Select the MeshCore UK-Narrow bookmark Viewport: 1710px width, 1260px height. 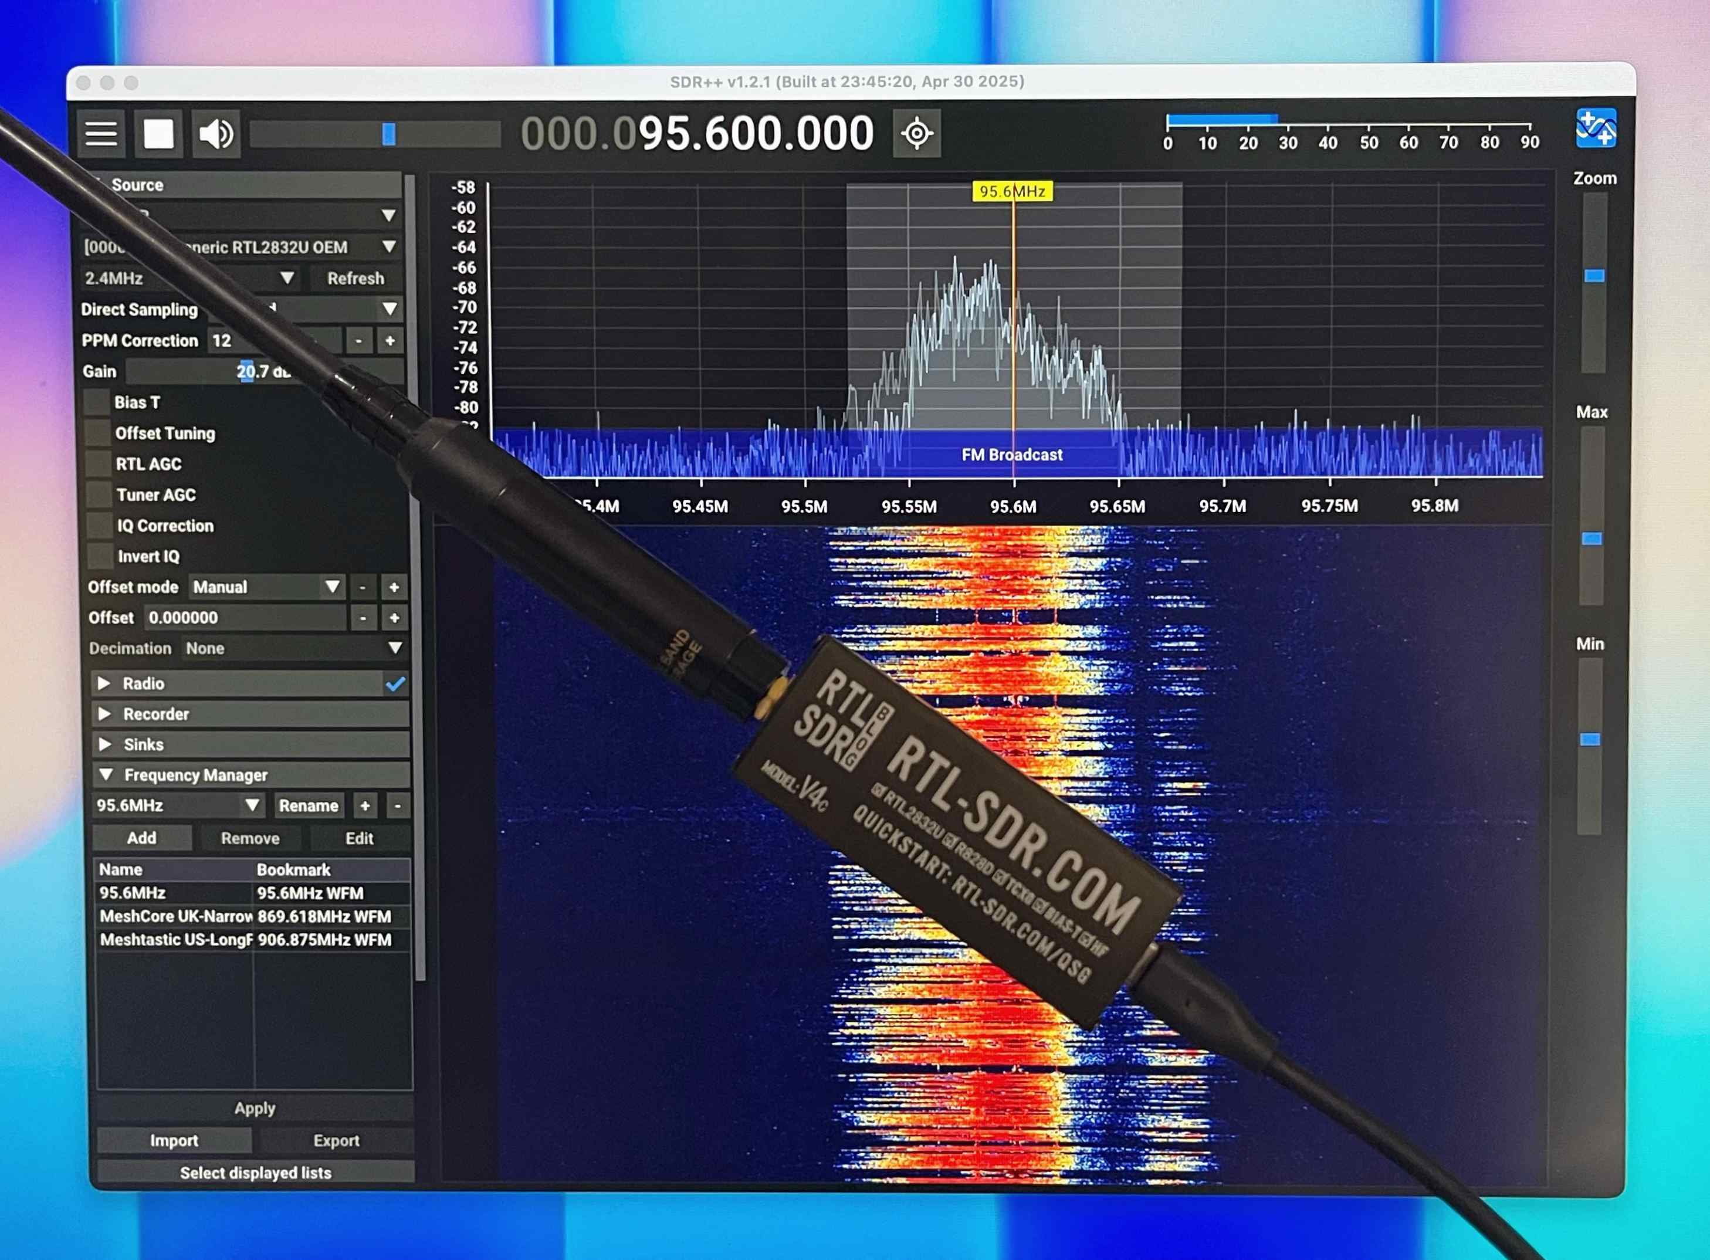pos(255,917)
